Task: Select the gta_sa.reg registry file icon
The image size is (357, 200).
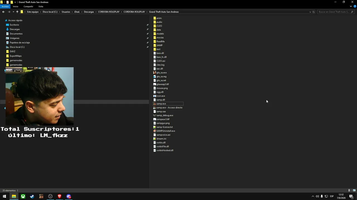Action: click(x=155, y=76)
